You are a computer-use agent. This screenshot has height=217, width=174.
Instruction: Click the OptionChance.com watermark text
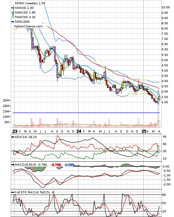[28, 26]
